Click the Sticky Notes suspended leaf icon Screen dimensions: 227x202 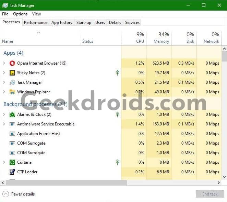[117, 73]
